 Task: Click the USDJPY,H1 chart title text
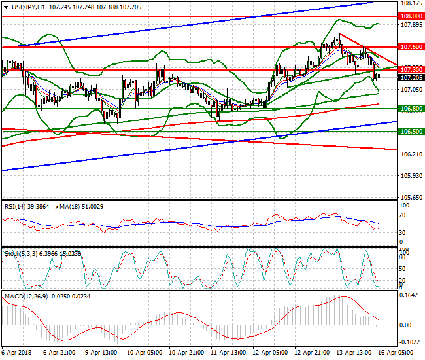[x=28, y=7]
